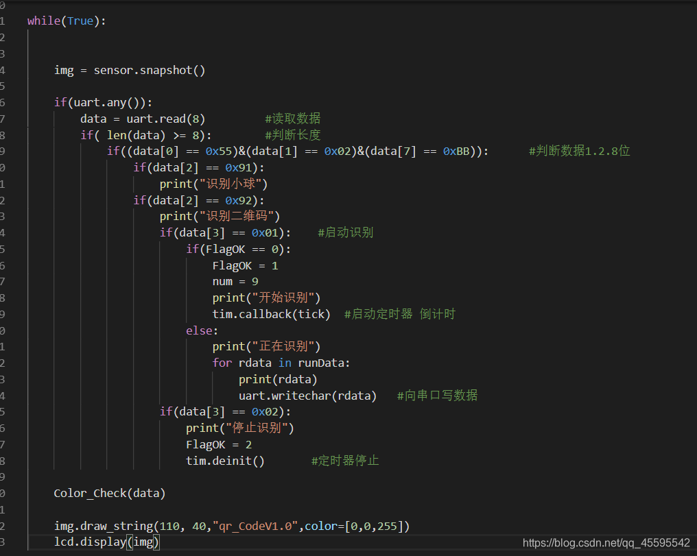The height and width of the screenshot is (556, 697).
Task: Click the "qr_CodeV1.0" string literal
Action: (x=255, y=527)
